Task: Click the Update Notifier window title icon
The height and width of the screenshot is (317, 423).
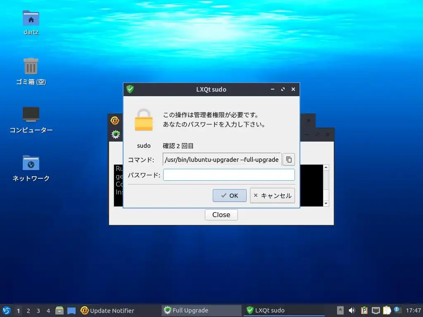Action: 115,120
